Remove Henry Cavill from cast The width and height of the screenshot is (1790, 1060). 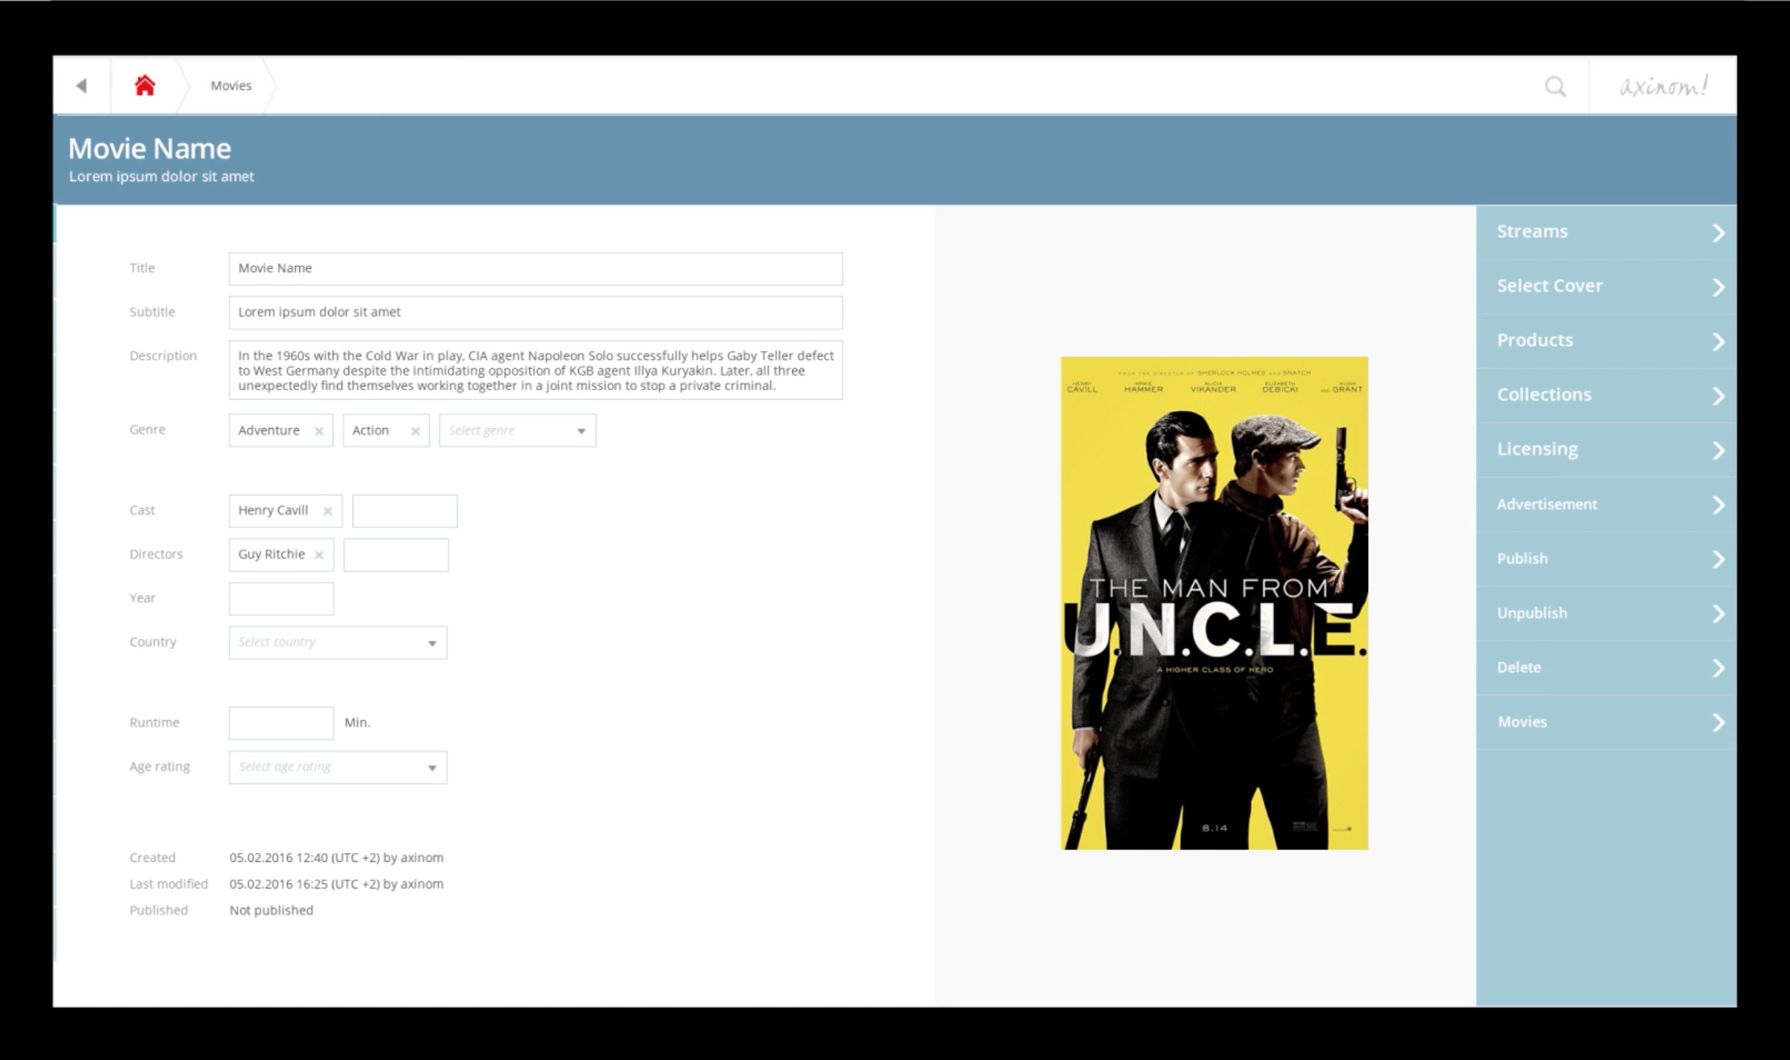[x=327, y=511]
